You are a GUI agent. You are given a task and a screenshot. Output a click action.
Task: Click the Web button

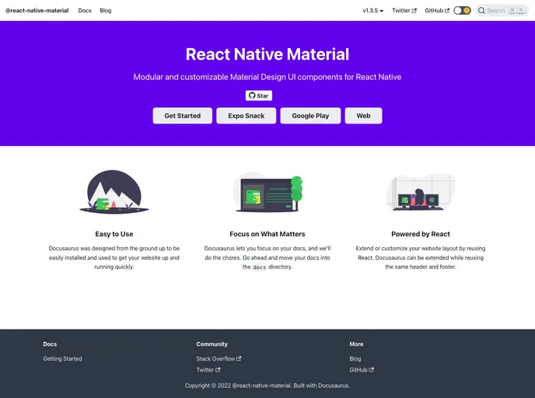click(x=363, y=116)
